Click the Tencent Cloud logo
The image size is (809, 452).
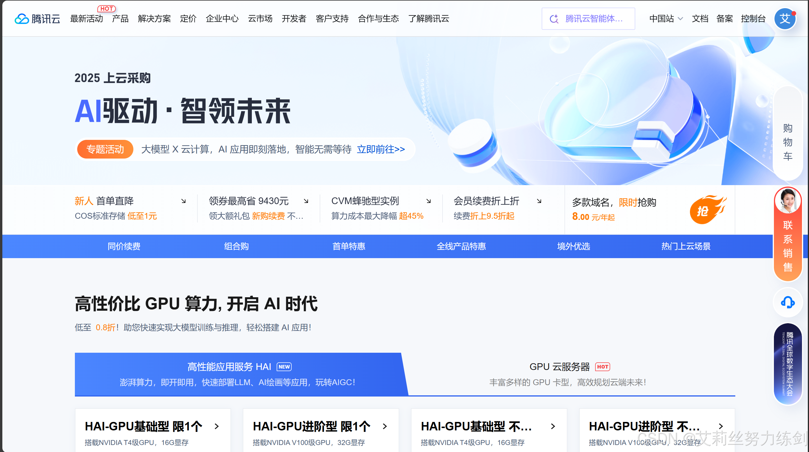[37, 19]
